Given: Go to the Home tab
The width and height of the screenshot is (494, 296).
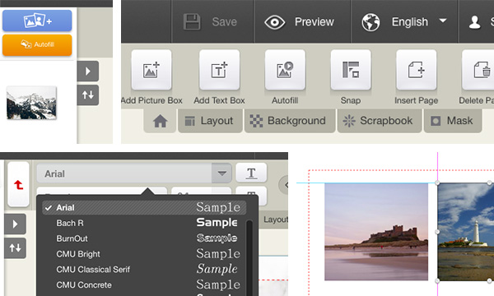Looking at the screenshot, I should point(160,121).
